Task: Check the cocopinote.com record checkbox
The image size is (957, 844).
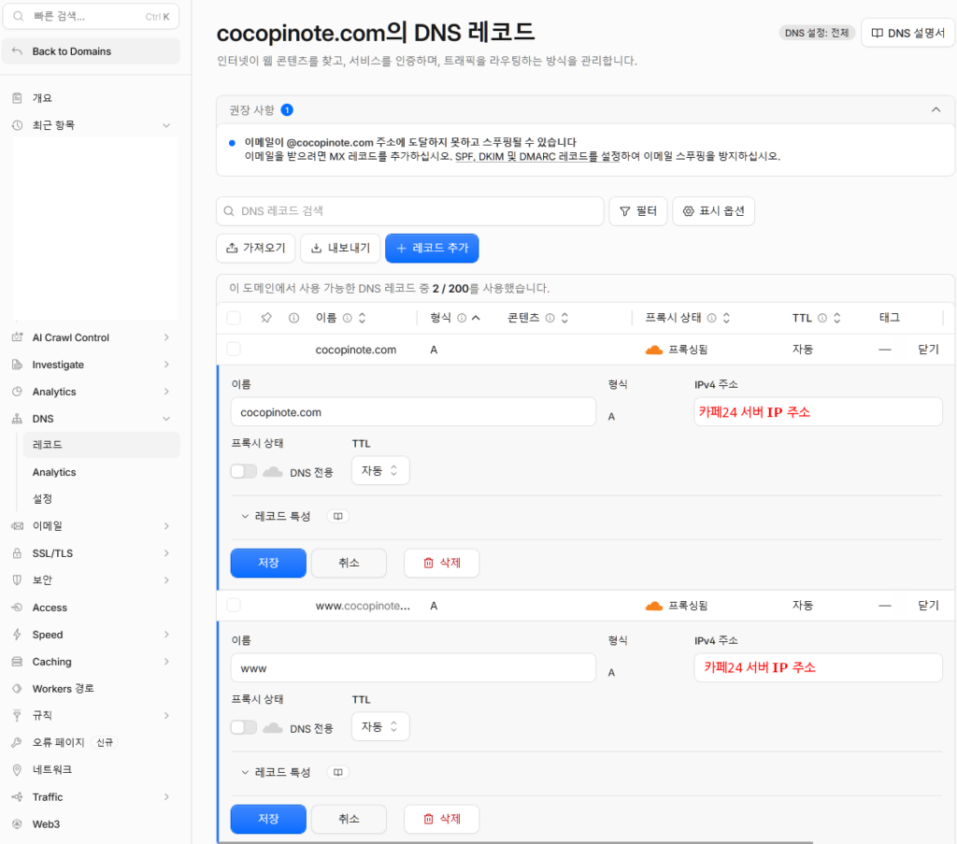Action: pos(234,350)
